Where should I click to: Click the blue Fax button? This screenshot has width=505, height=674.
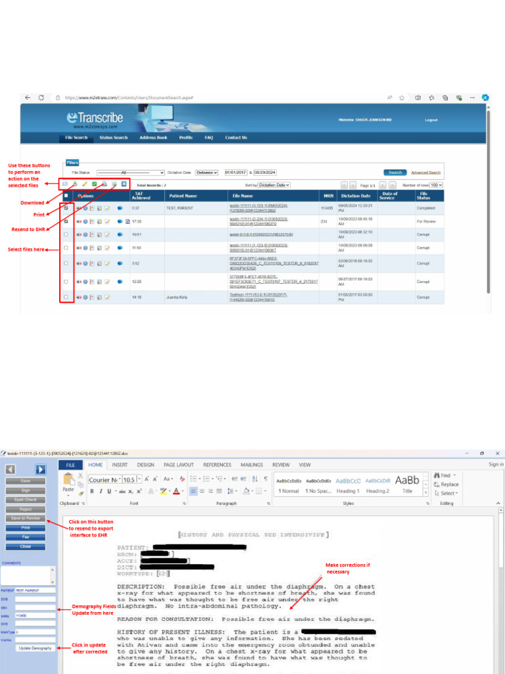[26, 537]
